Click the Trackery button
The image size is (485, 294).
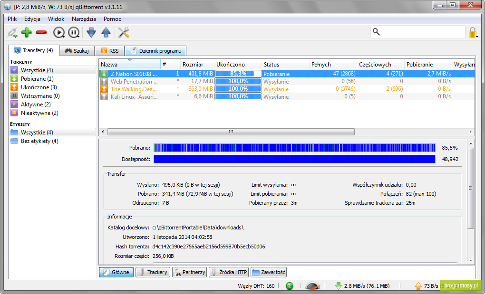(153, 272)
